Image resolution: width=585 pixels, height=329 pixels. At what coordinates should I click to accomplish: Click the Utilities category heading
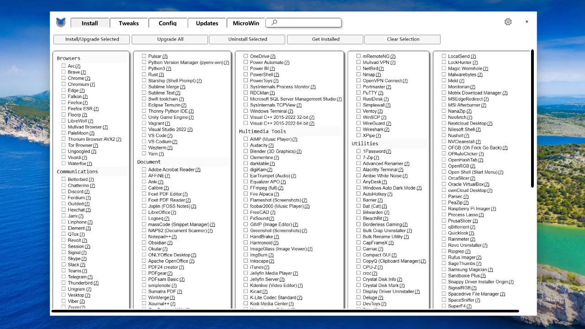[x=365, y=144]
